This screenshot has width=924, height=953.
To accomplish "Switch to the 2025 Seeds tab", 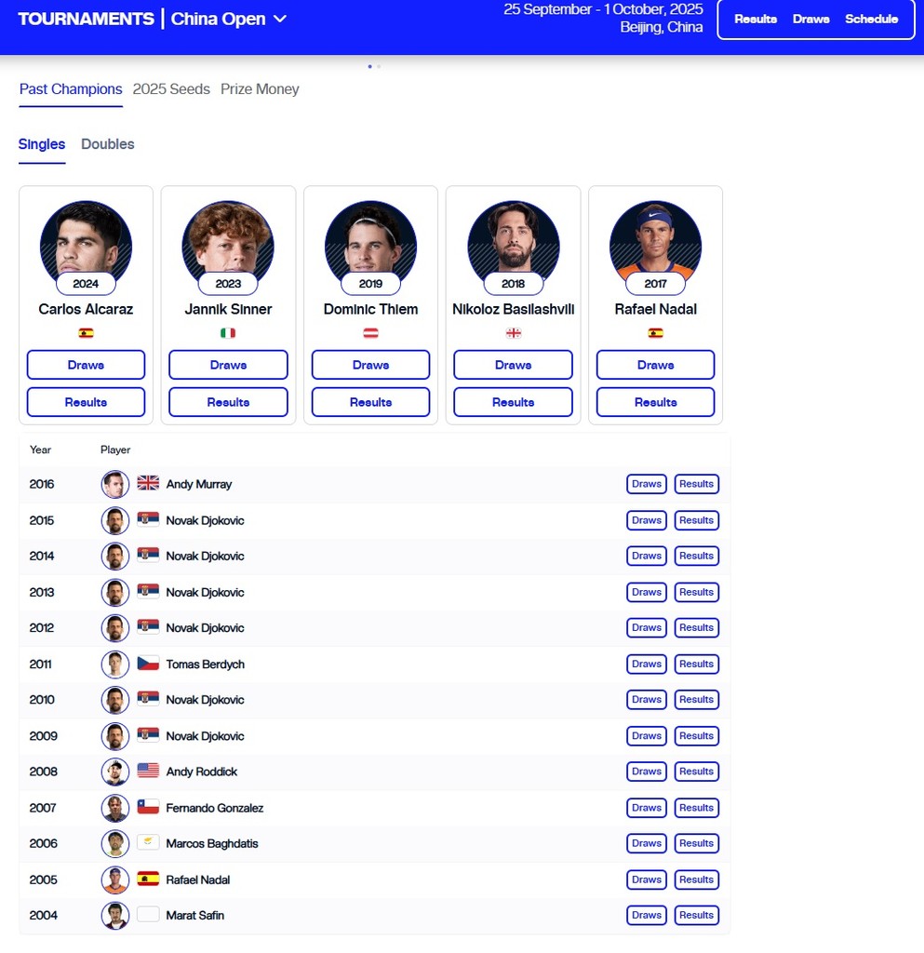I will 171,89.
